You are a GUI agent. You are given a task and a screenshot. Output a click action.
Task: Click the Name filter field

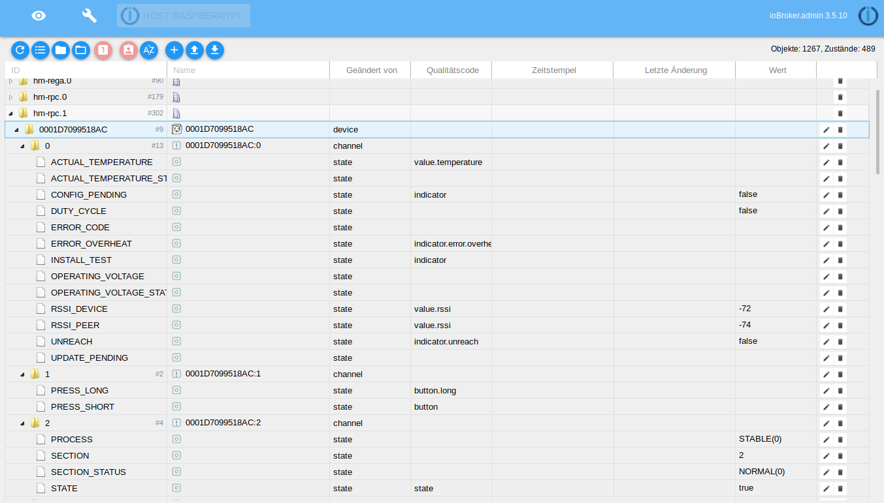pos(248,70)
